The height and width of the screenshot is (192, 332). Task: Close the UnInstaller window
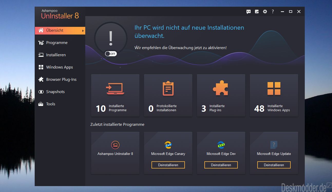coord(299,12)
